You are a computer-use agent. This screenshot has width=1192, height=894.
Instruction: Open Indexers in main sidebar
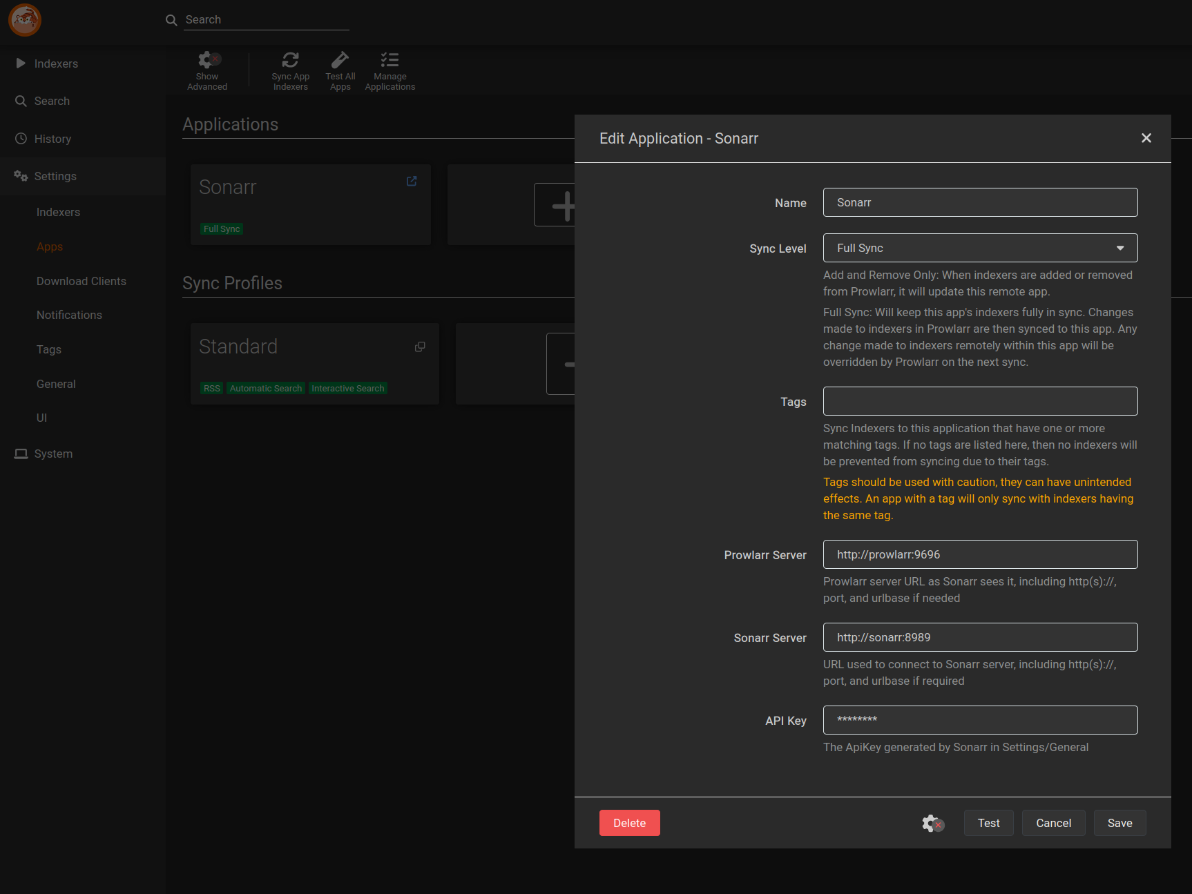83,64
